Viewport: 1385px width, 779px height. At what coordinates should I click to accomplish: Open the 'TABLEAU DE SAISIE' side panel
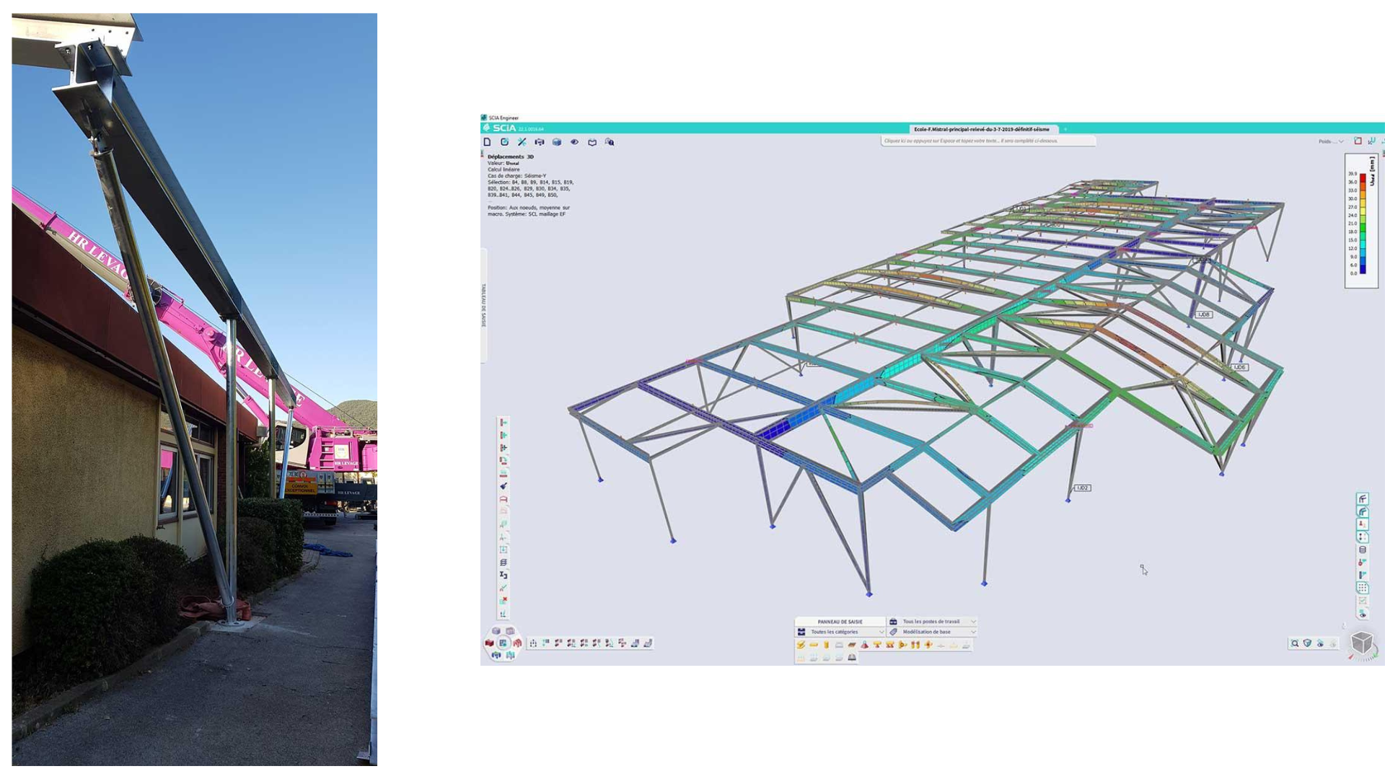click(483, 305)
